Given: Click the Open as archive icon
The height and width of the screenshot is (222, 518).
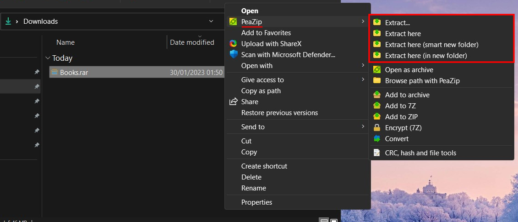Looking at the screenshot, I should tap(377, 70).
